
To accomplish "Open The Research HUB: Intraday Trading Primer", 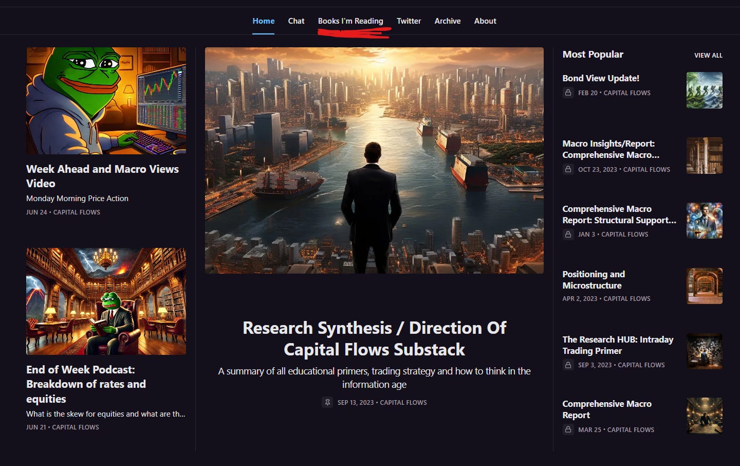I will point(618,345).
